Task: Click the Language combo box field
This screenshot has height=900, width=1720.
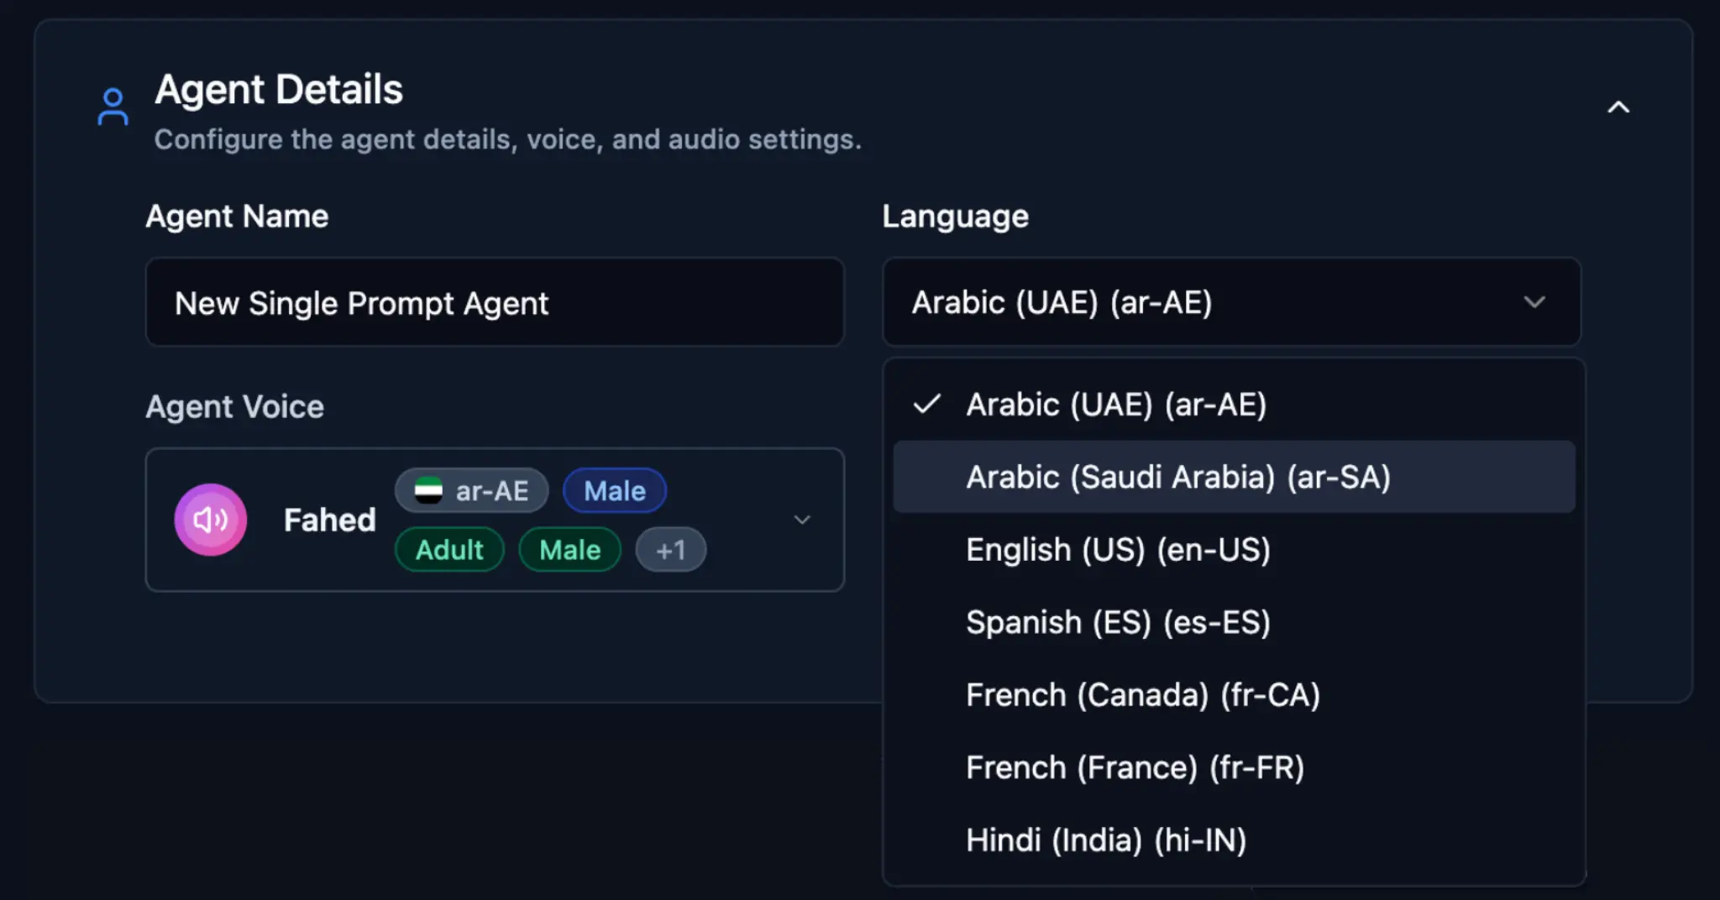Action: coord(1209,302)
